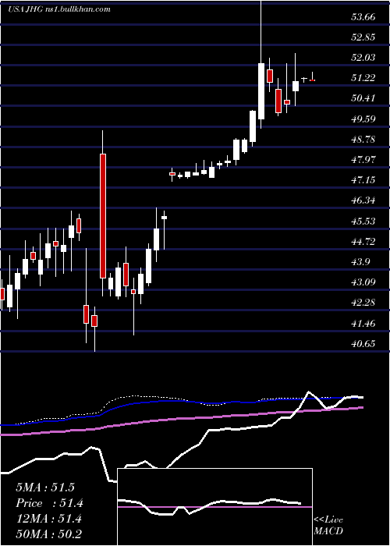Select the 51.22 price axis label
The width and height of the screenshot is (390, 546).
363,77
